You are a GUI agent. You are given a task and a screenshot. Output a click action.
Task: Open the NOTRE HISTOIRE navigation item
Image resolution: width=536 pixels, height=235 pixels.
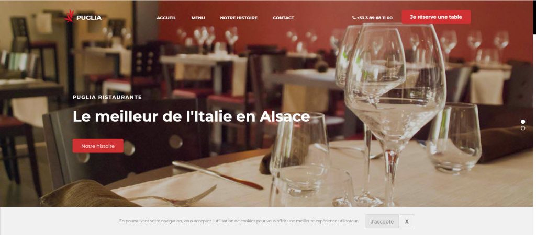point(239,18)
